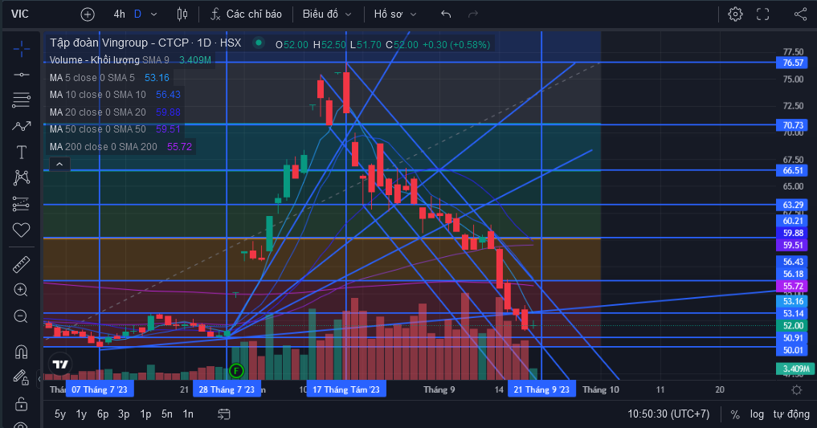Image resolution: width=817 pixels, height=428 pixels.
Task: Select the Fibonacci retracement tool
Action: pyautogui.click(x=22, y=100)
